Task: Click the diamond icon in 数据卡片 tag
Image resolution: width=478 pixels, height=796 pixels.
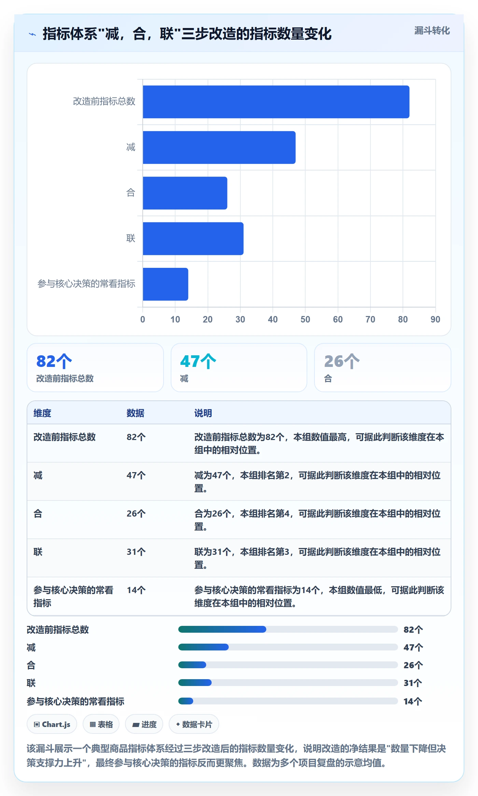Action: click(178, 724)
